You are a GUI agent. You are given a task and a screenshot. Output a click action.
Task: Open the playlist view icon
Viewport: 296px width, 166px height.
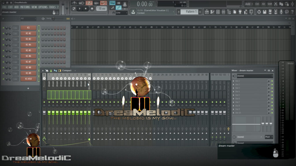207,12
